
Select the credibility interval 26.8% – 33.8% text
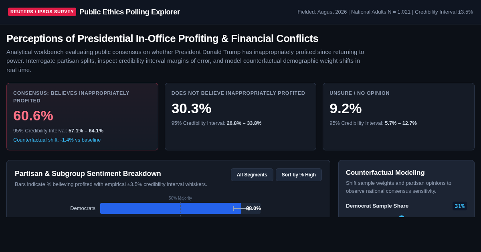[244, 123]
